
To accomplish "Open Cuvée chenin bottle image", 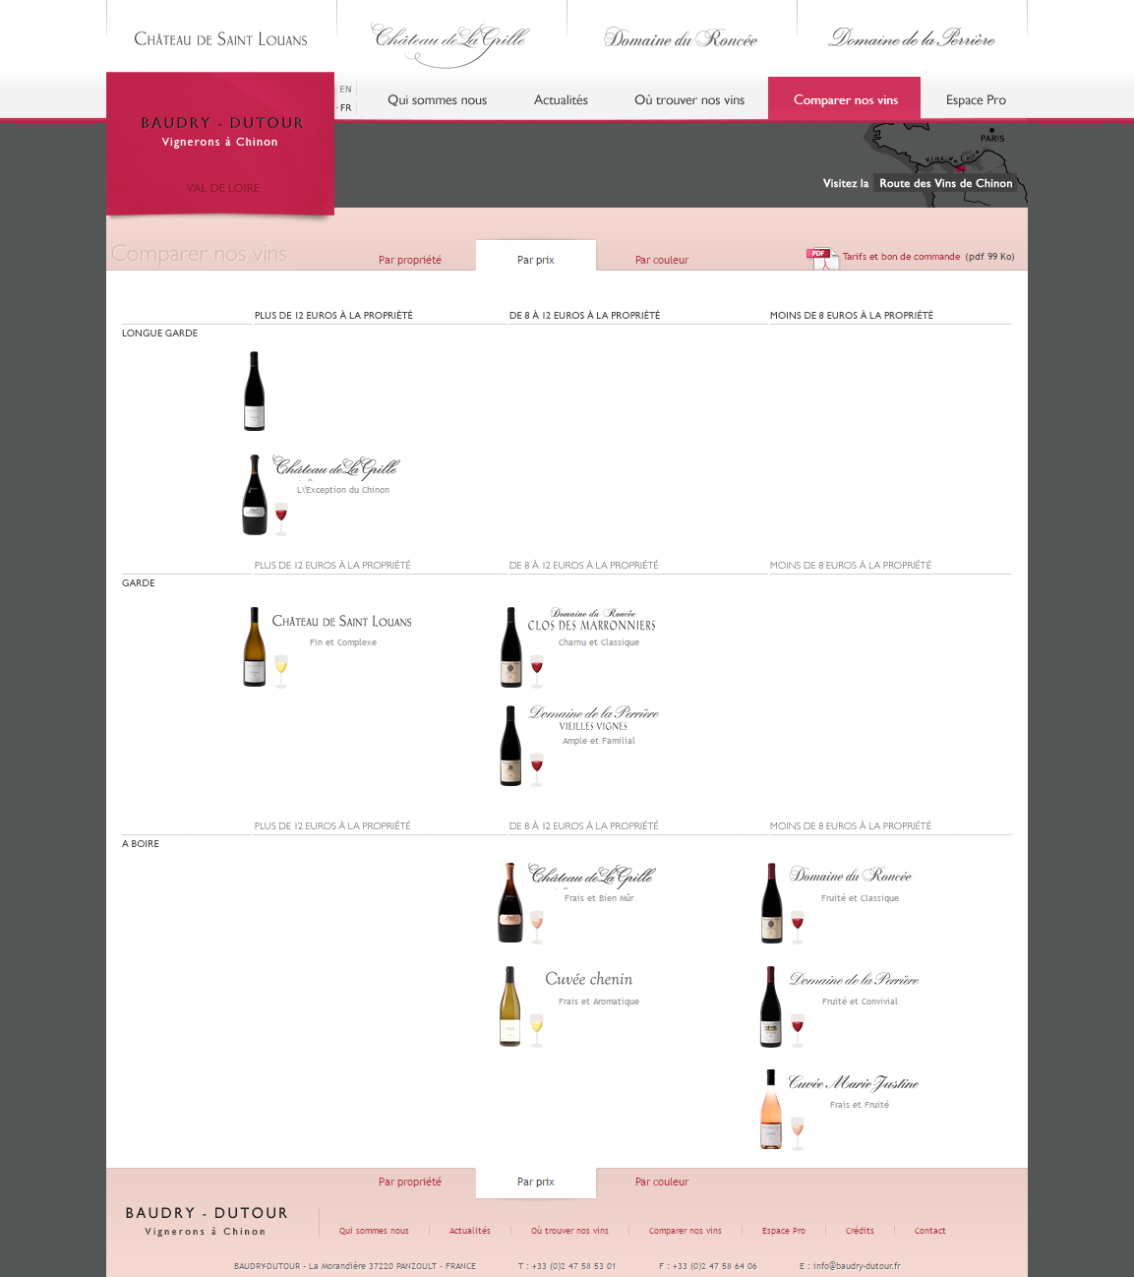I will [x=510, y=1005].
